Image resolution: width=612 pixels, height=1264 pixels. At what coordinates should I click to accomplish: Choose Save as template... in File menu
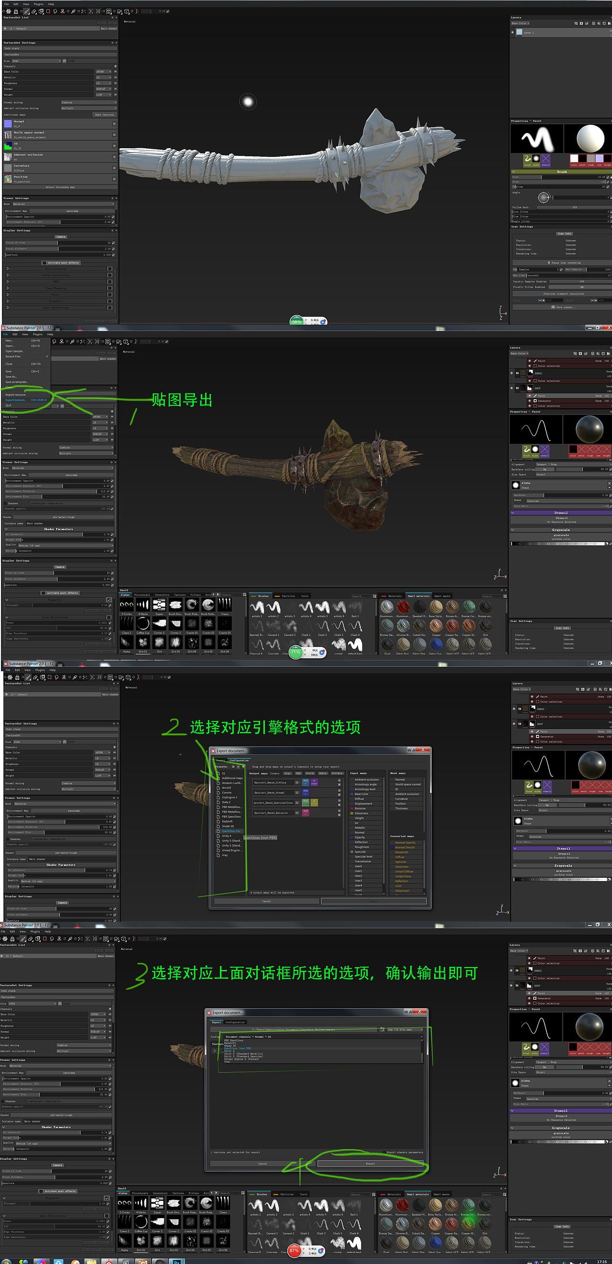26,382
